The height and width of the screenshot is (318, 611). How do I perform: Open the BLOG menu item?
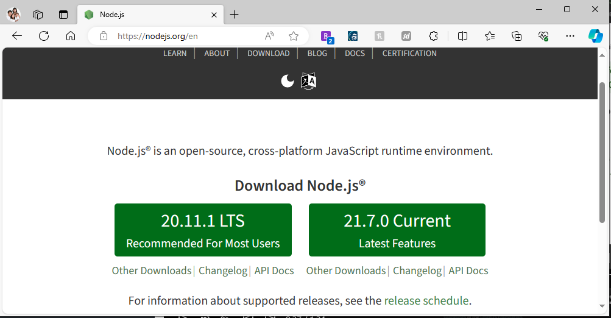click(317, 54)
